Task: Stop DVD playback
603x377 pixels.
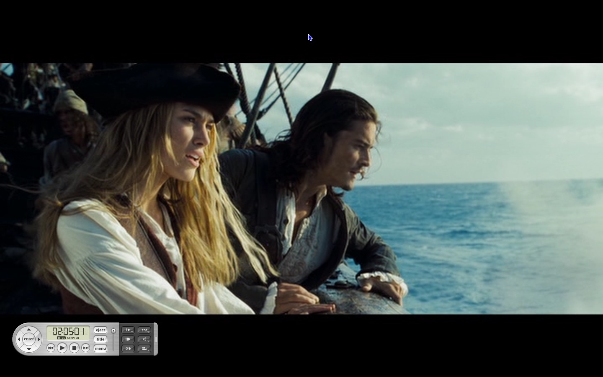Action: point(74,348)
